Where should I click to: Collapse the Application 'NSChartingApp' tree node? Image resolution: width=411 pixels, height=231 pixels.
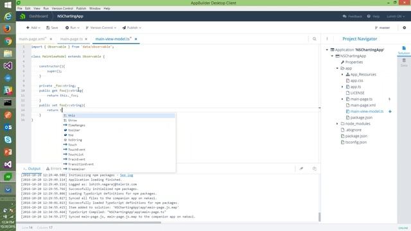327,50
